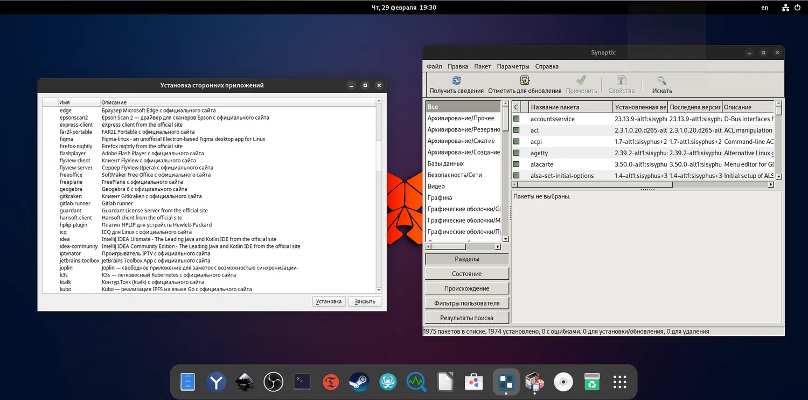Open Inkscape from the dock
The image size is (808, 400).
click(x=245, y=382)
